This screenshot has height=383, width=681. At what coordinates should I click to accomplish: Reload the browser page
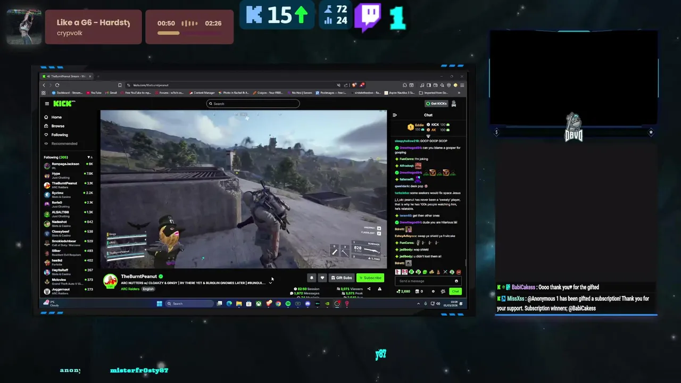57,85
